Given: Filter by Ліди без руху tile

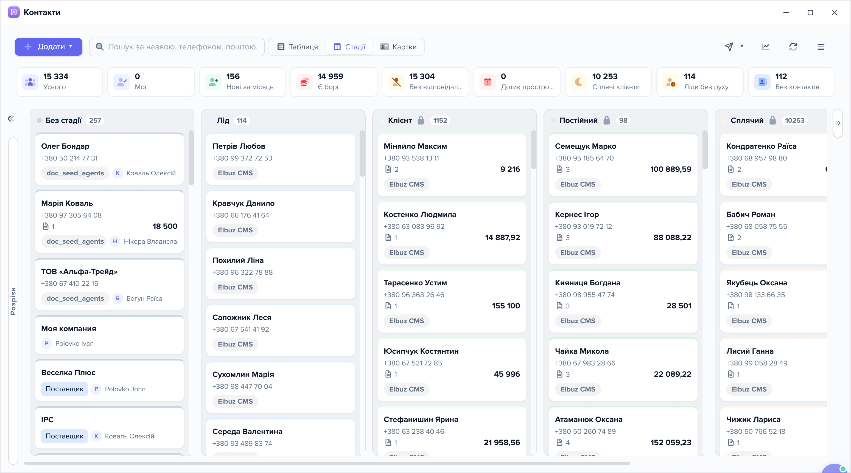Looking at the screenshot, I should (x=700, y=82).
